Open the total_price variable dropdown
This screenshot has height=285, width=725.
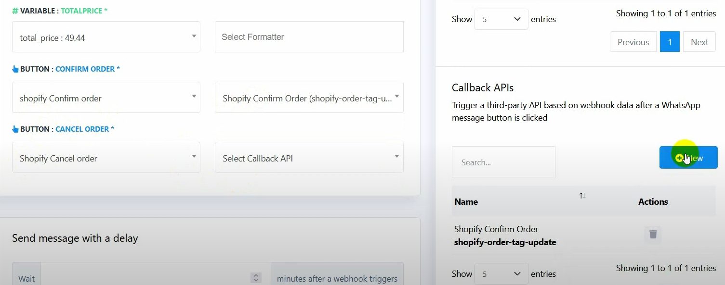pyautogui.click(x=106, y=37)
